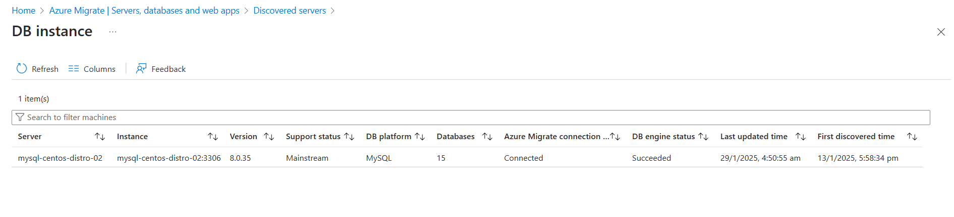Sort by Last updated time arrows
954x217 pixels.
coord(801,137)
